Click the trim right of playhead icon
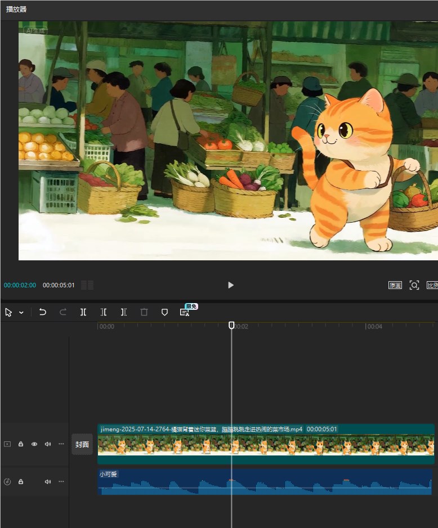The height and width of the screenshot is (528, 438). pos(124,312)
